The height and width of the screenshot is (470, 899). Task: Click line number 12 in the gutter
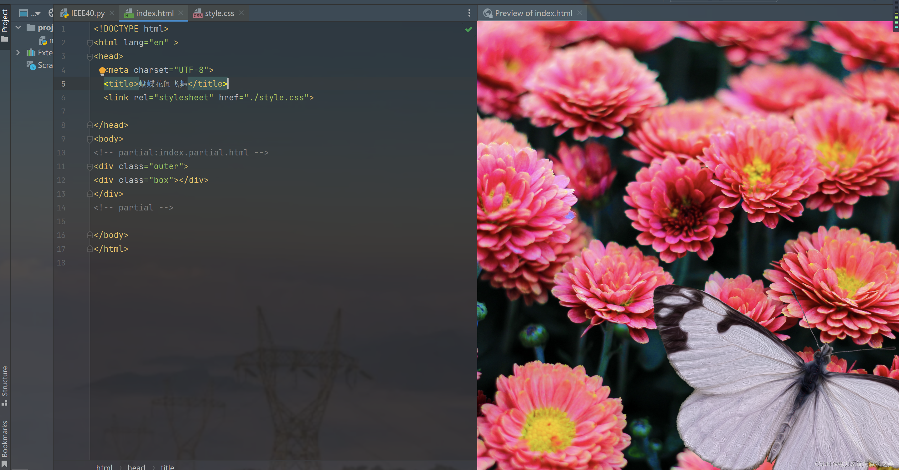61,180
